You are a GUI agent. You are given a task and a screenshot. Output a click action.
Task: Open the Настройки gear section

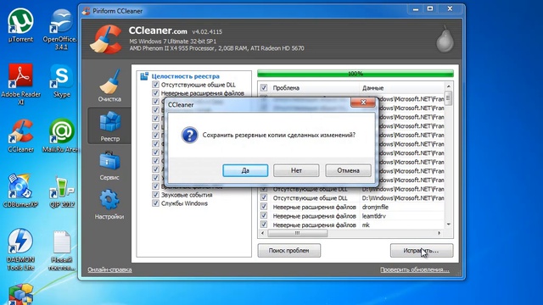(x=109, y=204)
